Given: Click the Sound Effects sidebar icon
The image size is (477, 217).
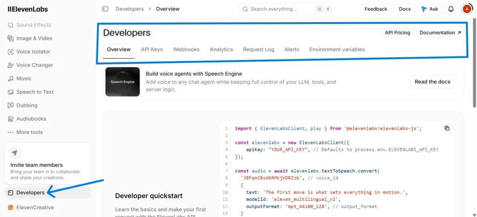Looking at the screenshot, I should (x=11, y=25).
